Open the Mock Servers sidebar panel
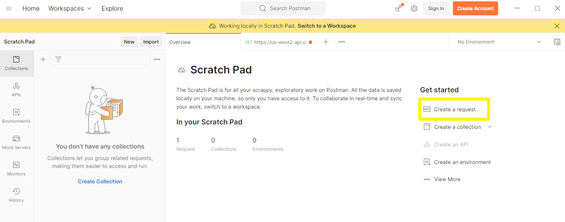Screen dimensions: 565x222 tap(16, 142)
